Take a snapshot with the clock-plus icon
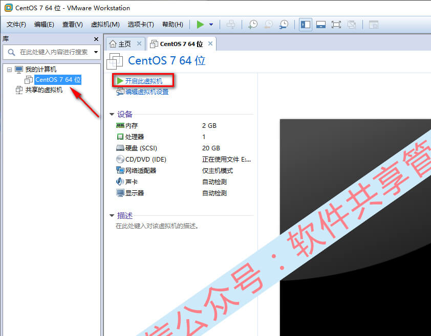 [x=252, y=25]
